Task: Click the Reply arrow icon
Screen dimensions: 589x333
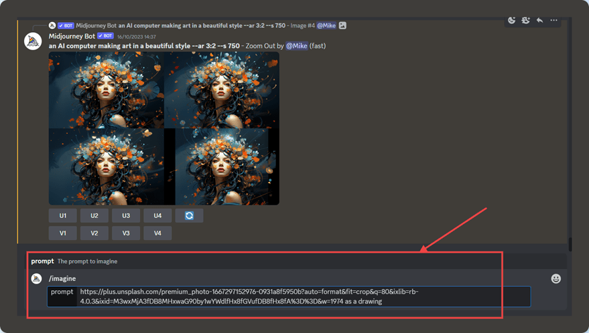Action: pyautogui.click(x=539, y=20)
